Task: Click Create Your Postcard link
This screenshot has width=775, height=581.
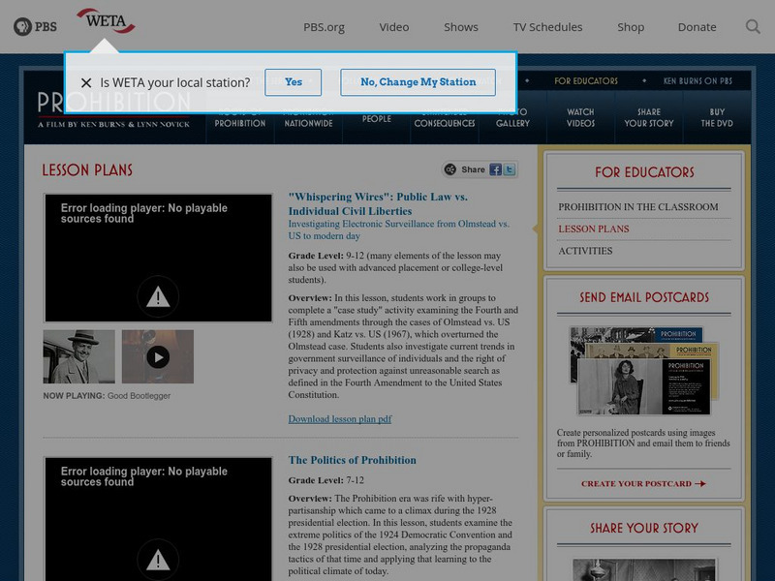Action: pos(643,483)
